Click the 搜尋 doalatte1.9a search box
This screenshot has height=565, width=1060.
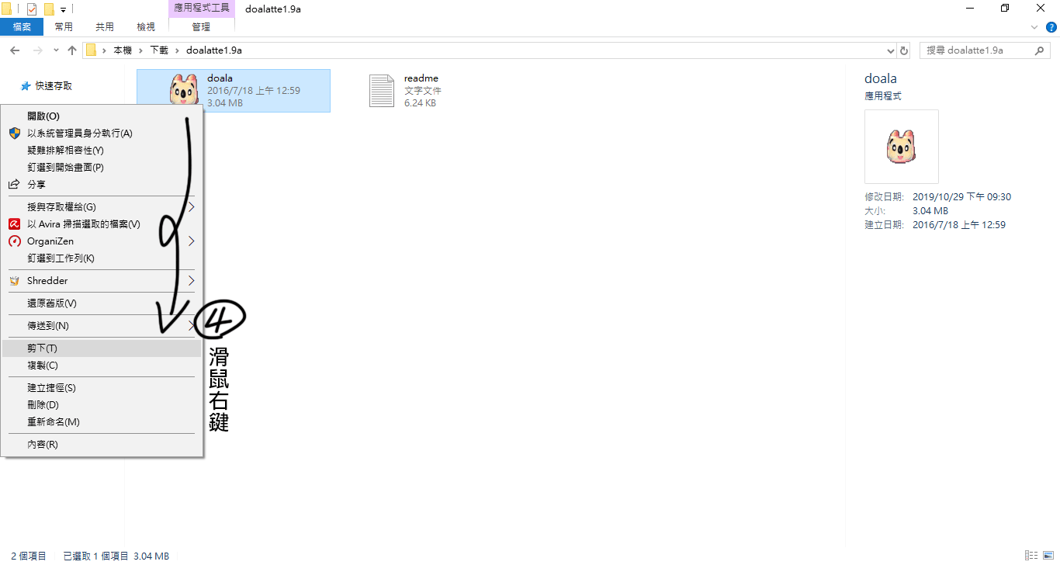coord(978,50)
